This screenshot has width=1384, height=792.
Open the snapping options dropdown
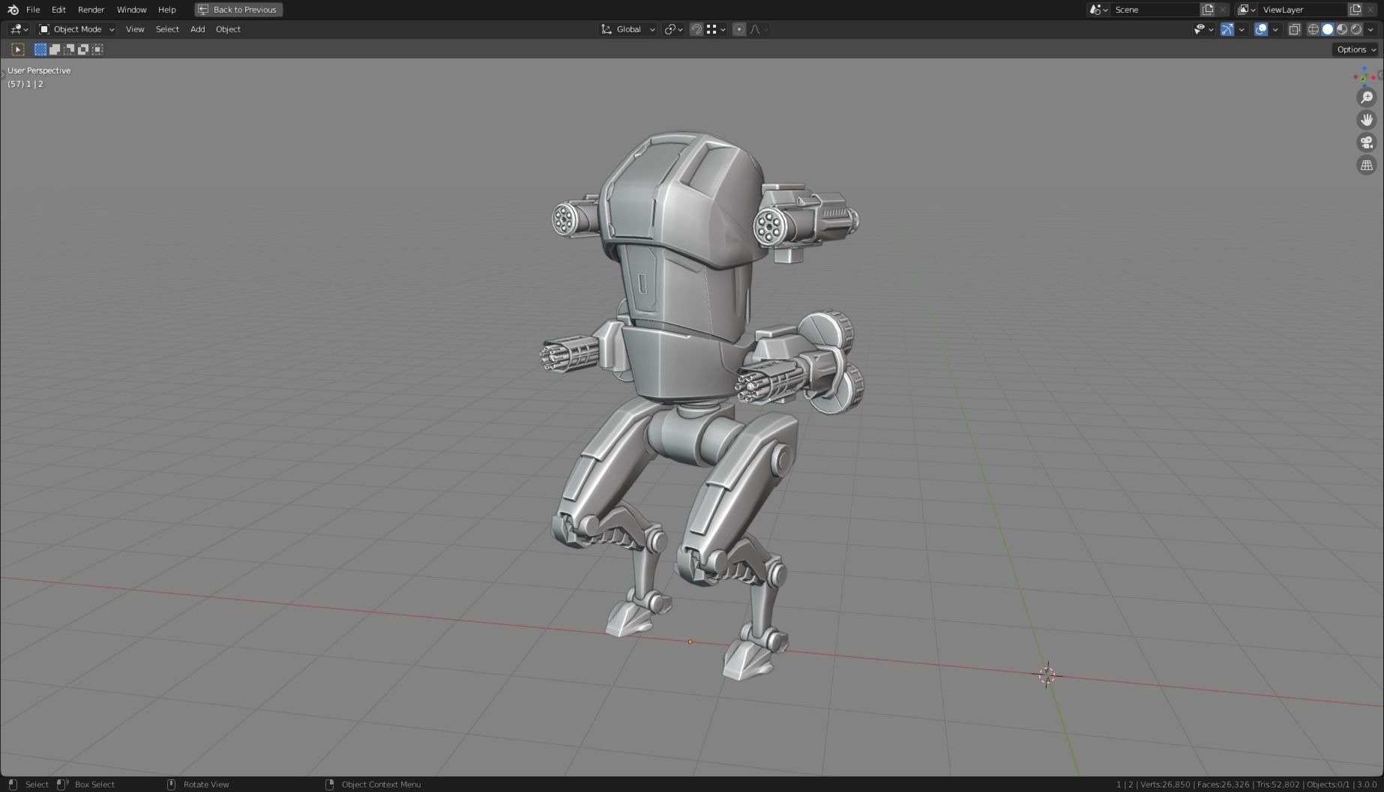[716, 29]
